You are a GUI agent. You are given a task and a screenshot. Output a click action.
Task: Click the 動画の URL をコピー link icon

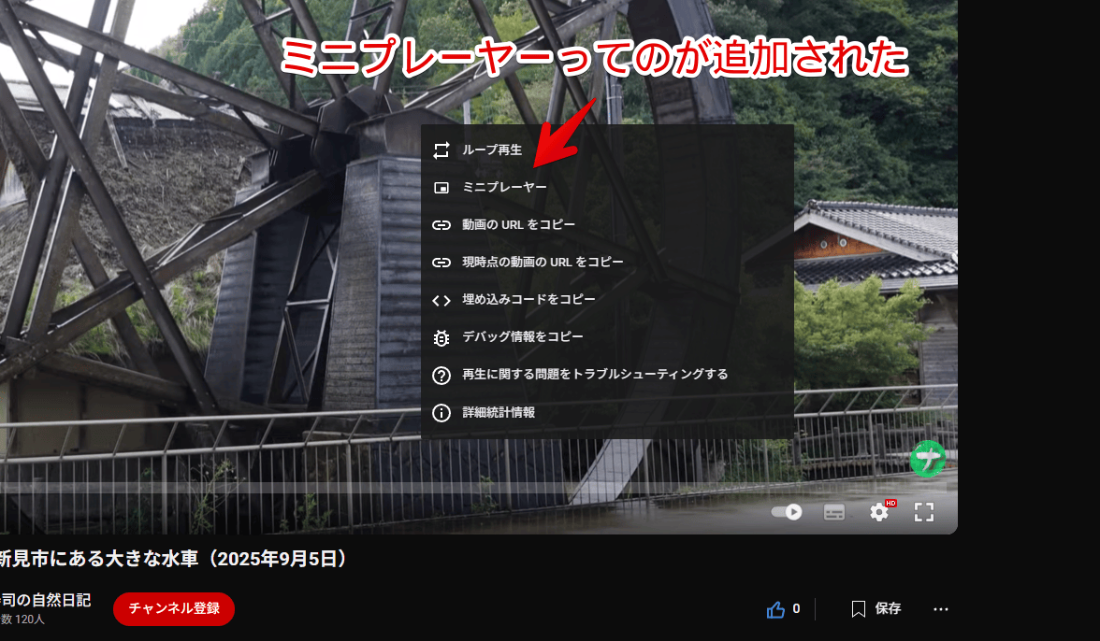point(441,225)
